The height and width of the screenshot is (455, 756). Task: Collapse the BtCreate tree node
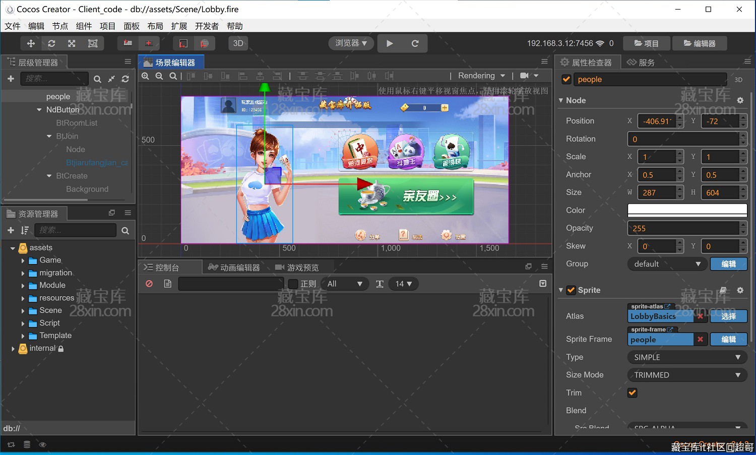click(x=49, y=176)
